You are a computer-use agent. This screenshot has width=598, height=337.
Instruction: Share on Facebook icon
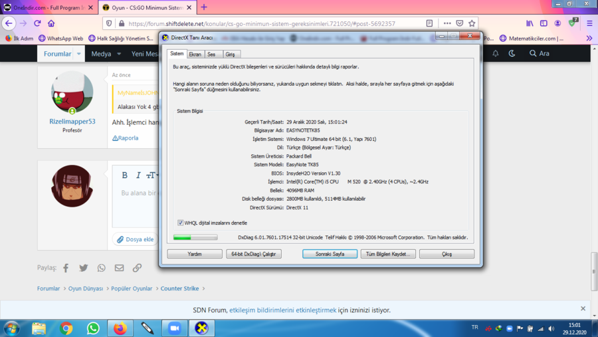66,268
